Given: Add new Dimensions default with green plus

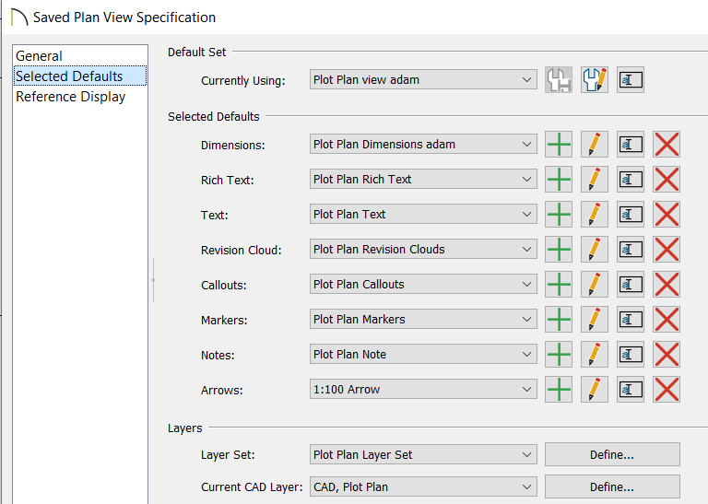Looking at the screenshot, I should (559, 145).
